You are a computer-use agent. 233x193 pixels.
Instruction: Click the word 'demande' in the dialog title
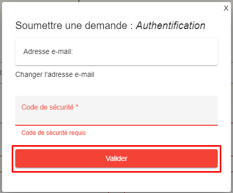(x=106, y=25)
